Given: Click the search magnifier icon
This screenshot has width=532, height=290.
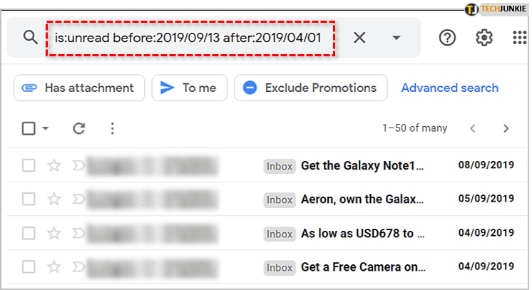Looking at the screenshot, I should (30, 37).
